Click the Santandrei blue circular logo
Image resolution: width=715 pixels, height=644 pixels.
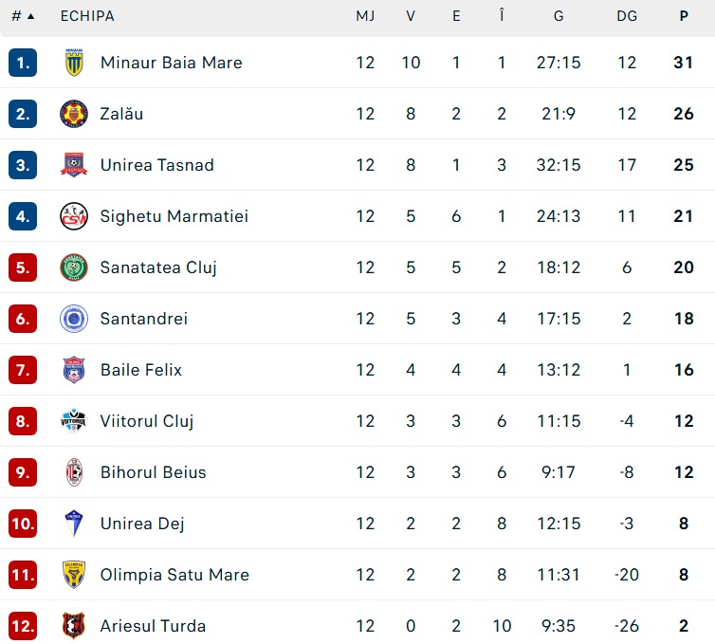point(74,319)
